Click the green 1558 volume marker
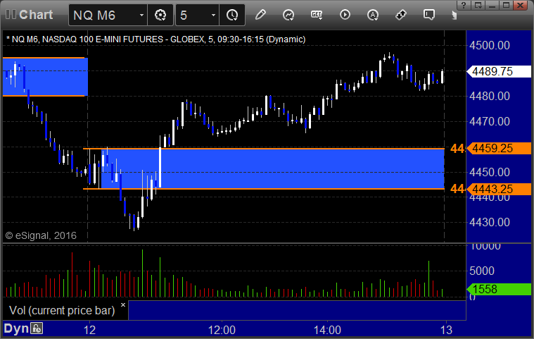This screenshot has width=534, height=339. (x=499, y=289)
